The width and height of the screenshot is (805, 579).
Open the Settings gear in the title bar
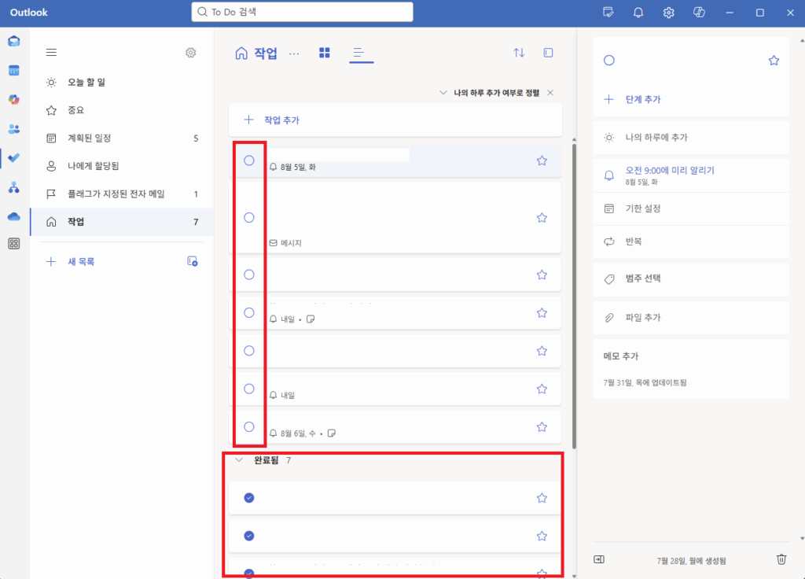coord(668,13)
